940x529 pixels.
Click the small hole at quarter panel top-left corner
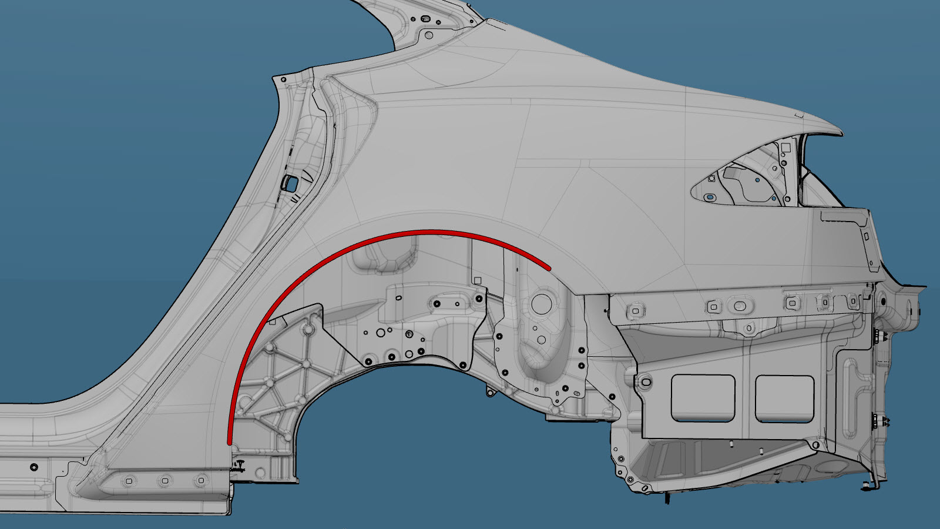click(x=283, y=79)
